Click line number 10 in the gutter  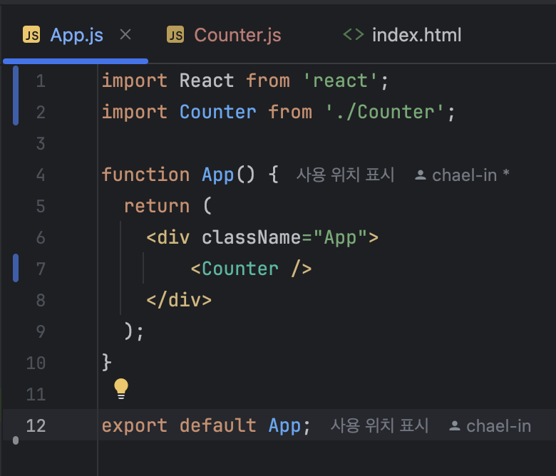[36, 363]
